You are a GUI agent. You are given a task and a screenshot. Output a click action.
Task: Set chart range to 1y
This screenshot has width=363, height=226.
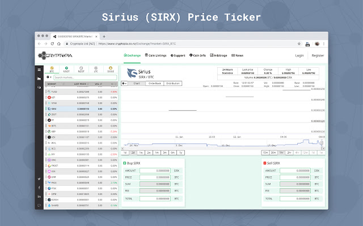point(180,153)
